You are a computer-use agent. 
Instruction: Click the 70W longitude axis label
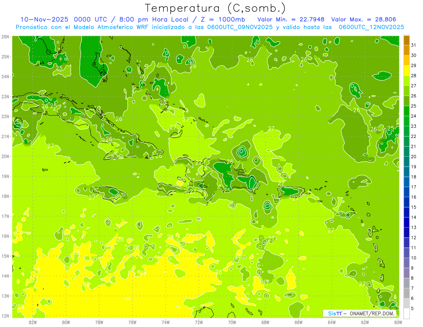coord(232,322)
